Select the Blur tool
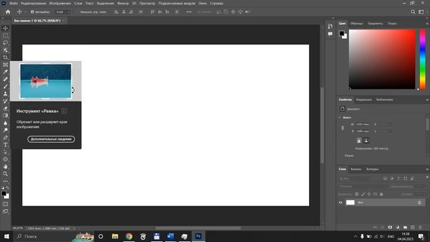Image resolution: width=430 pixels, height=242 pixels. click(x=5, y=123)
